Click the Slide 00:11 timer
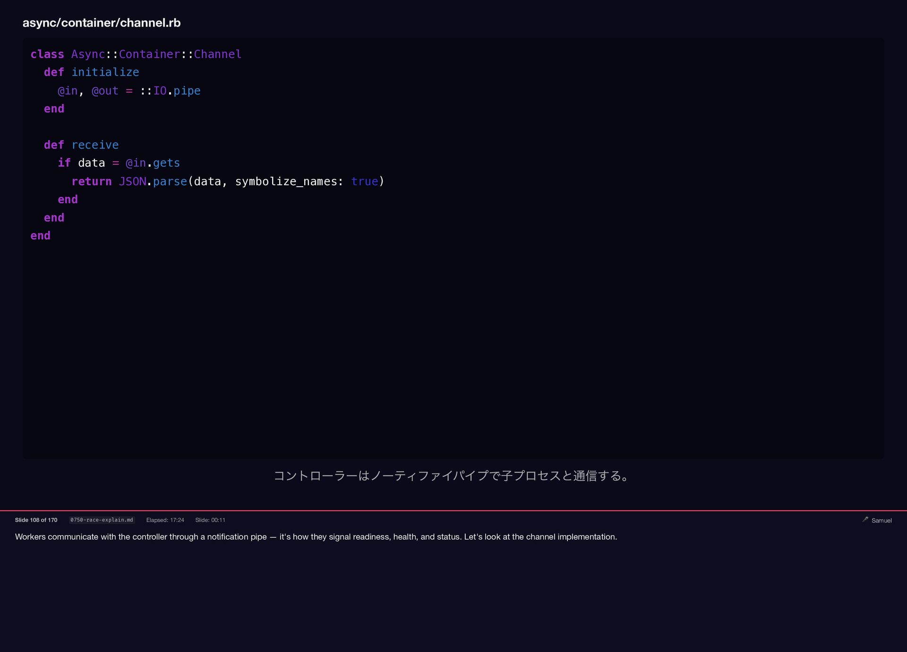 pyautogui.click(x=210, y=520)
